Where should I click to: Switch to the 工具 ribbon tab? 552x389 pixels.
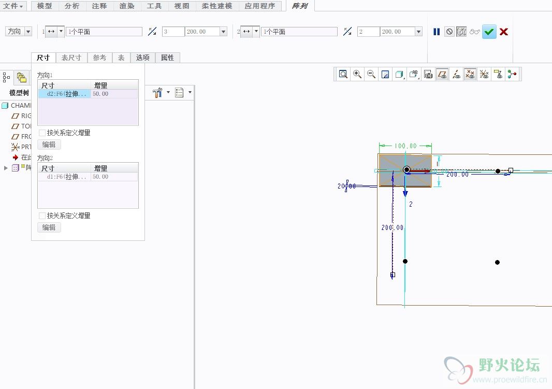[x=154, y=6]
